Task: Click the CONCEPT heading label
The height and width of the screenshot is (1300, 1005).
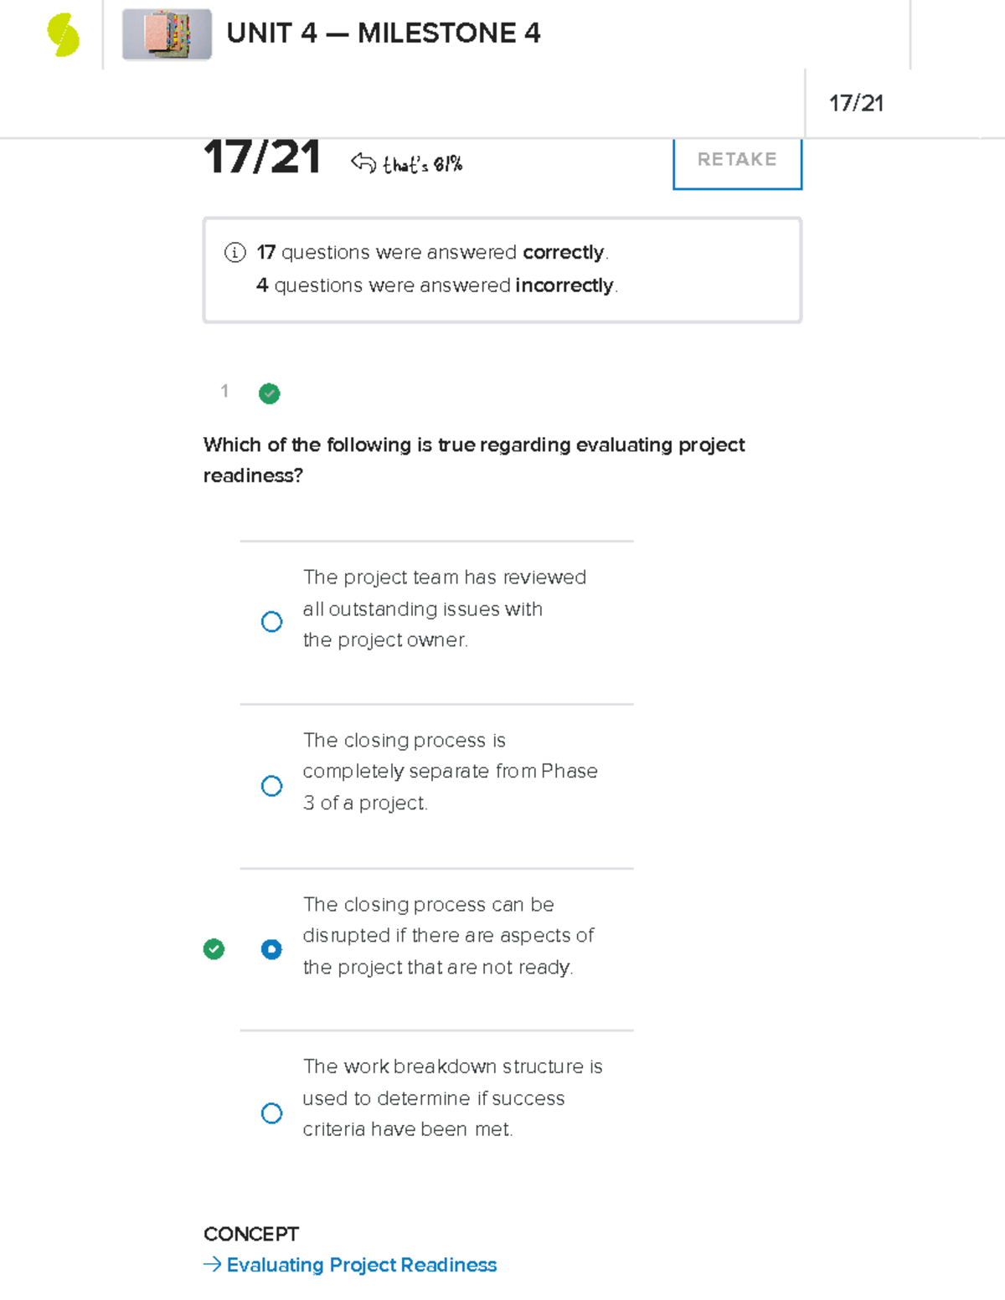Action: 250,1234
